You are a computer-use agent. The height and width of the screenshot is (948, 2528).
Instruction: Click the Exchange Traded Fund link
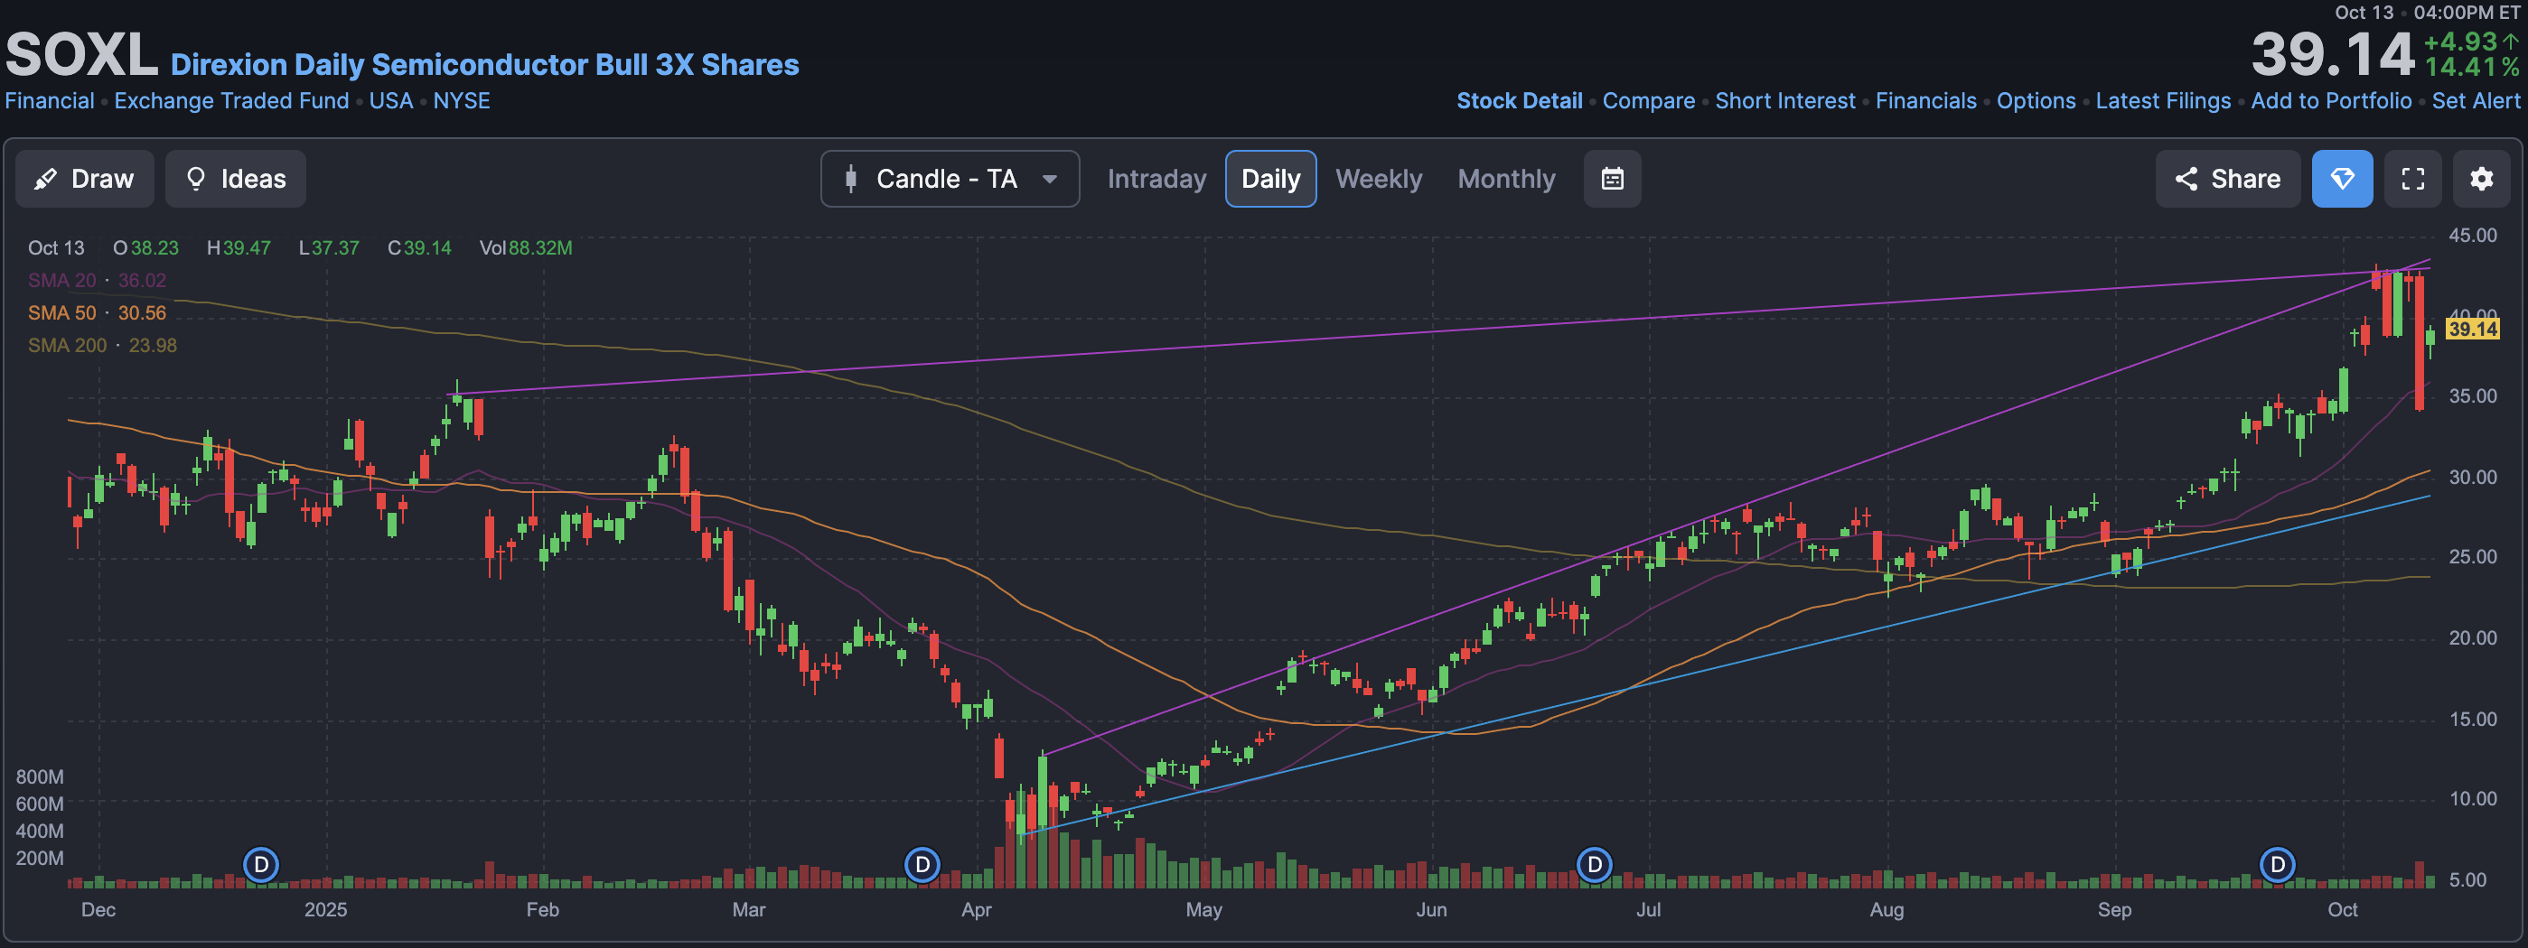pyautogui.click(x=231, y=101)
